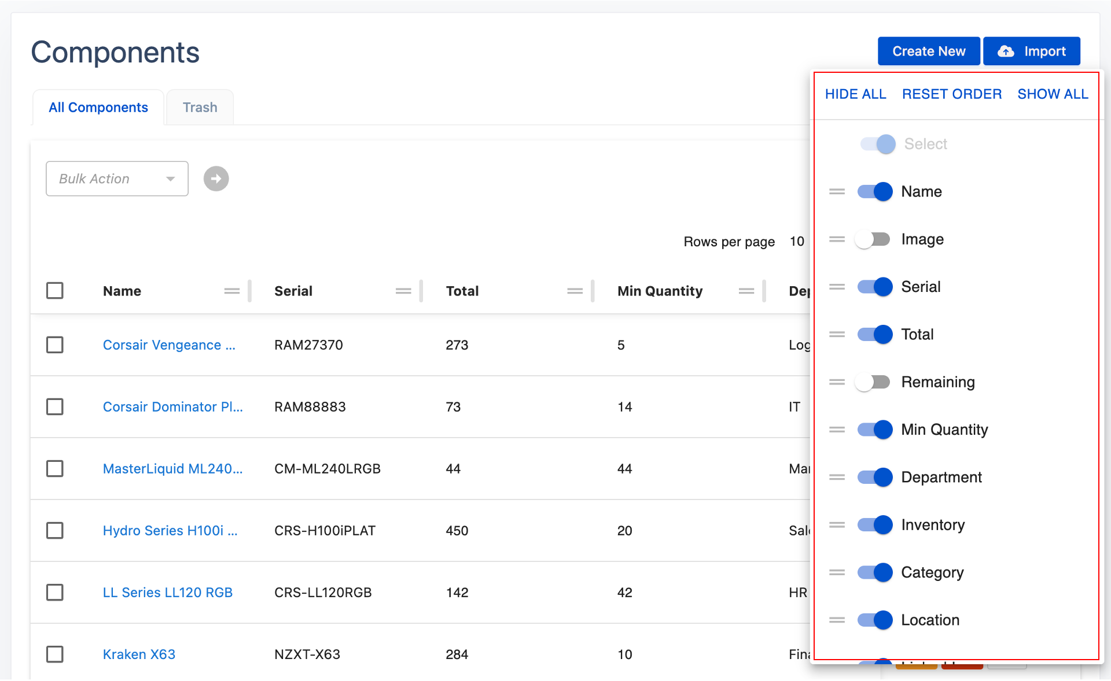Select the Hydro Series H100i row checkbox
This screenshot has width=1111, height=681.
[55, 530]
